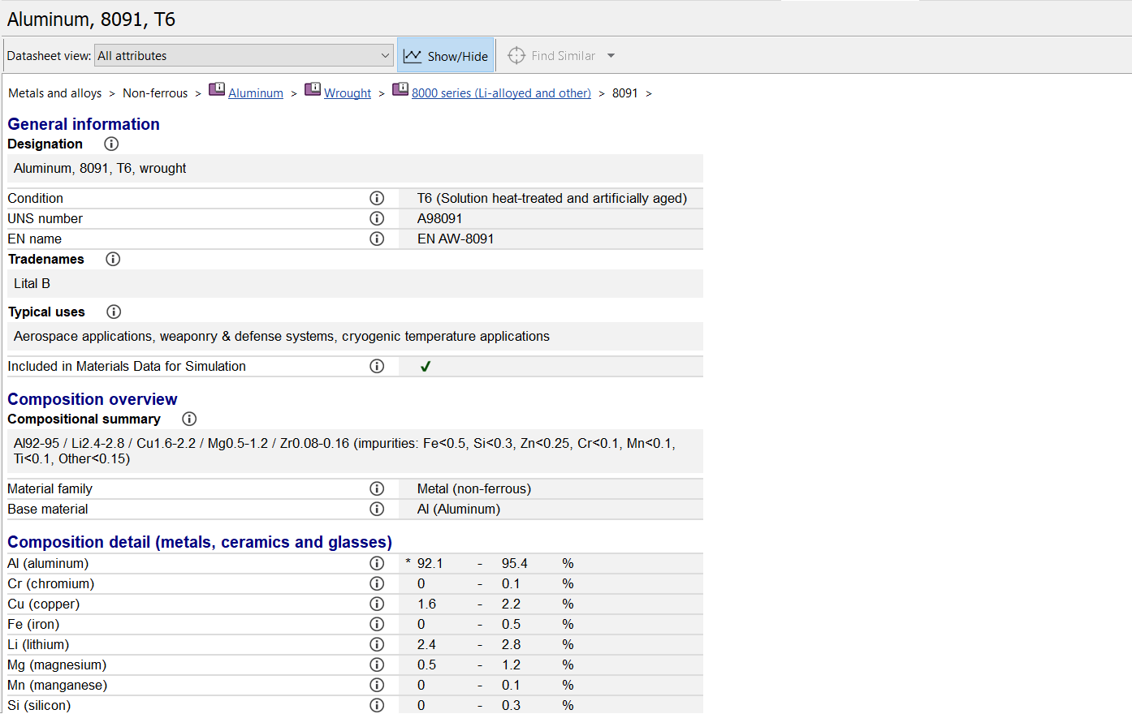Image resolution: width=1132 pixels, height=714 pixels.
Task: Expand the Find Similar dropdown arrow
Action: [x=611, y=56]
